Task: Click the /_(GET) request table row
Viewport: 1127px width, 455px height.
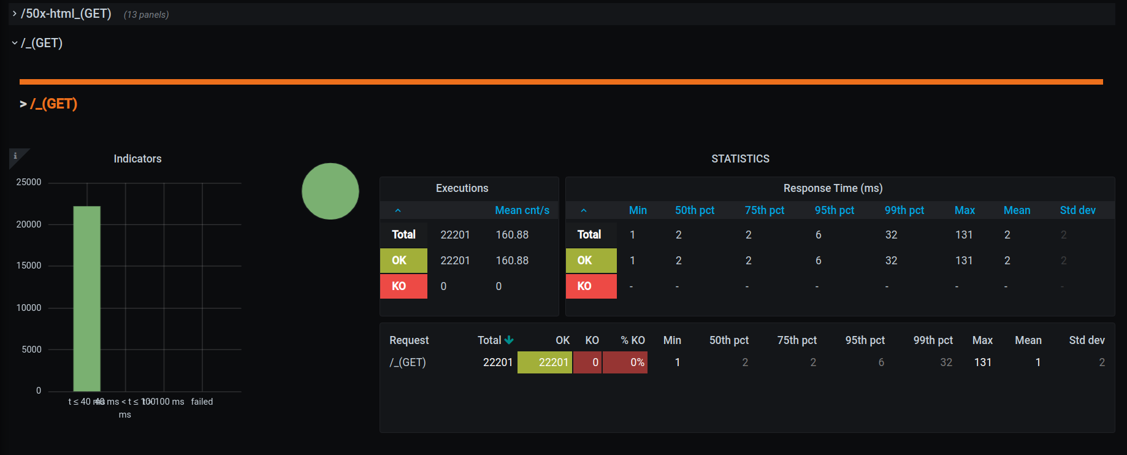Action: point(408,362)
